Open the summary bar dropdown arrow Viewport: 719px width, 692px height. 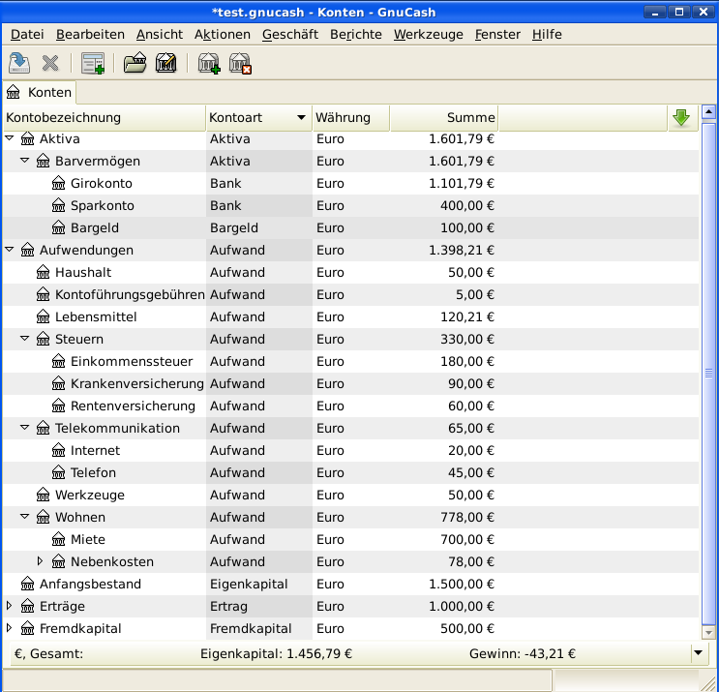pyautogui.click(x=700, y=653)
